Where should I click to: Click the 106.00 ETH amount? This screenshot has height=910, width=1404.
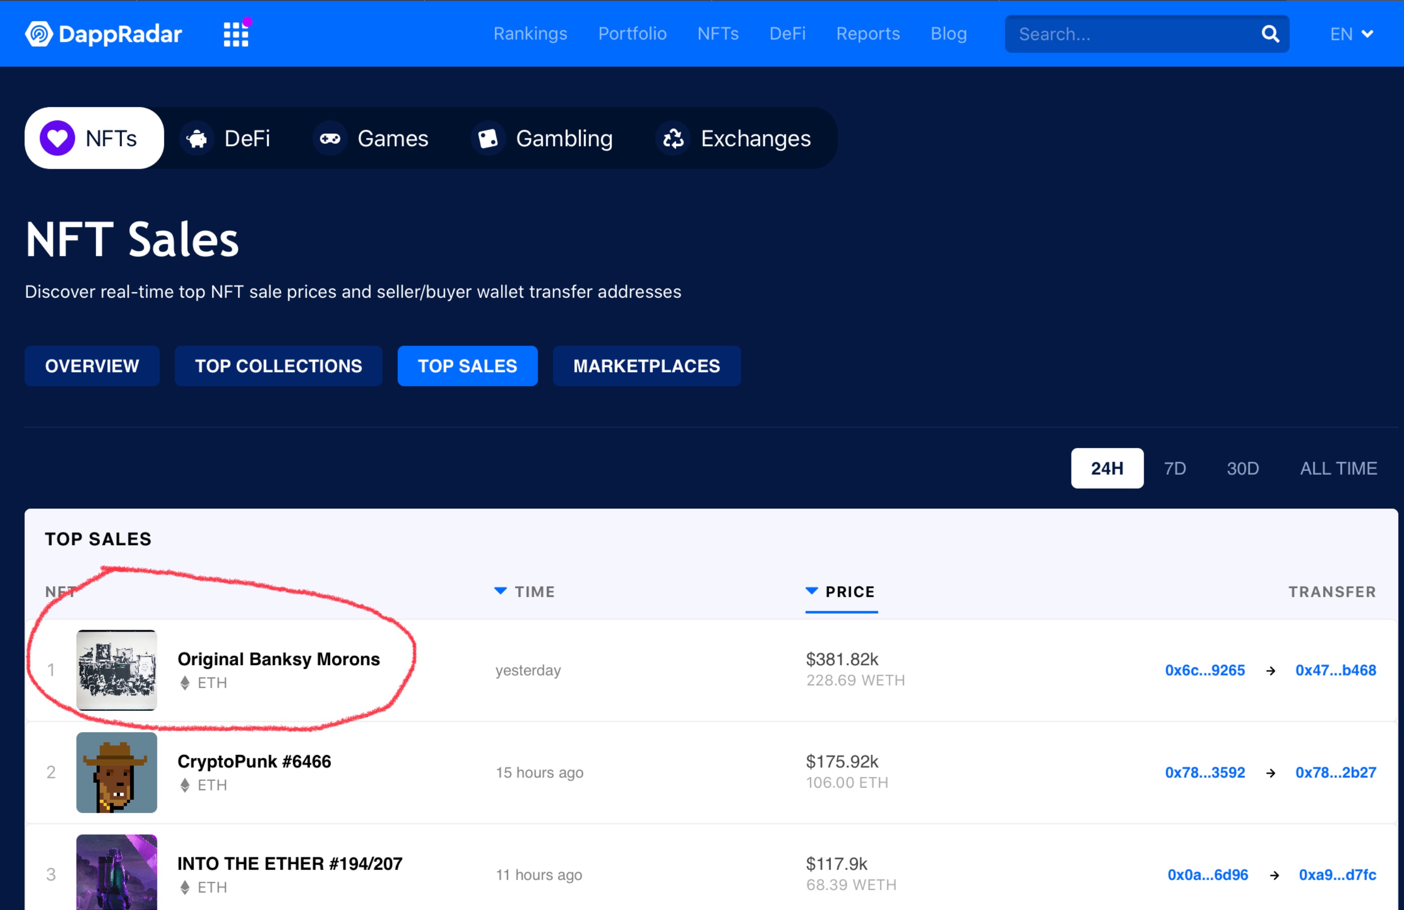click(x=847, y=783)
